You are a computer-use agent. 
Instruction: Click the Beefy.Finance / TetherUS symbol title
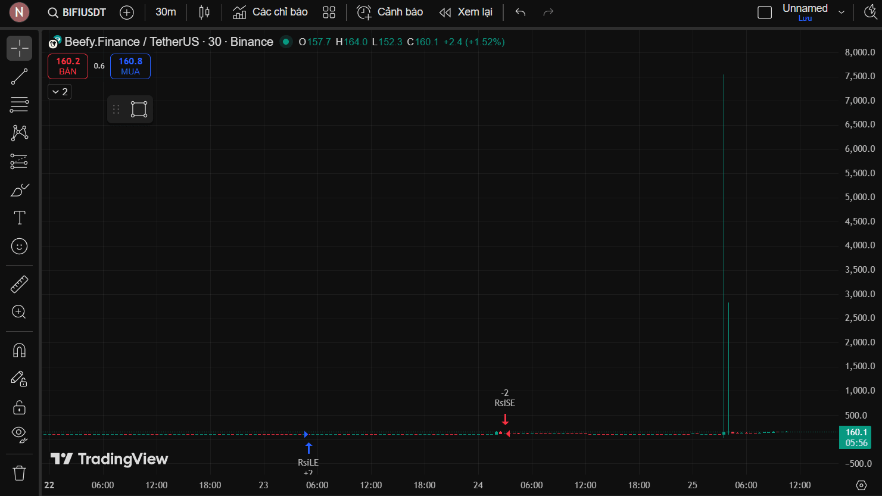pos(169,42)
